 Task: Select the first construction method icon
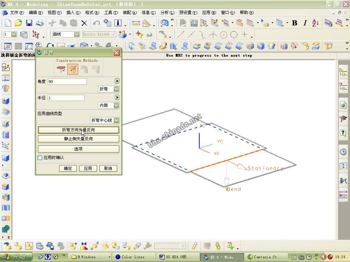[62, 69]
